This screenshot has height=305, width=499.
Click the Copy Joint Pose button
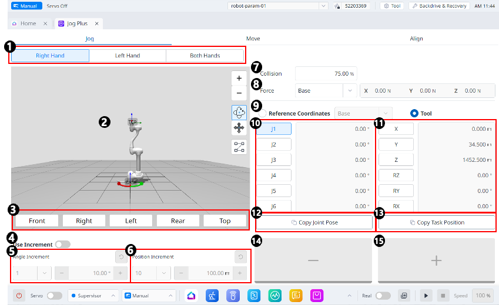314,222
